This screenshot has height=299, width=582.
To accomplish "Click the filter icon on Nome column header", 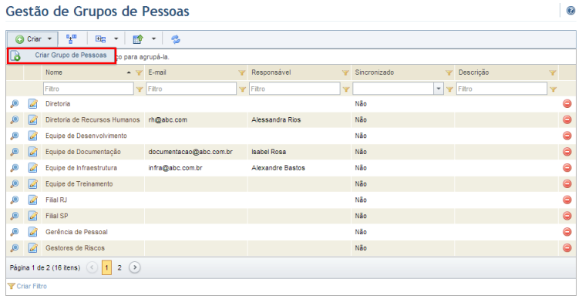I will click(139, 72).
